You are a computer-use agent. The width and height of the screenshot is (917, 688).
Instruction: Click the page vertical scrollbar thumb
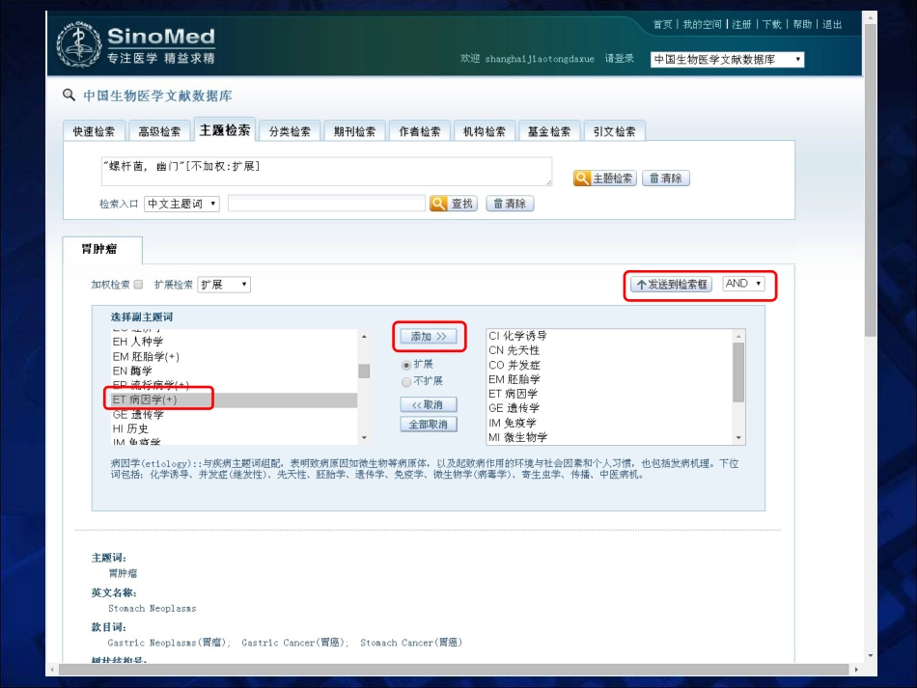pos(871,180)
